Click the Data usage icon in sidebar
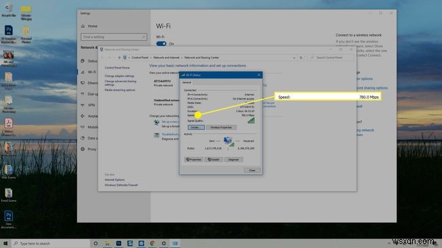 pyautogui.click(x=82, y=138)
